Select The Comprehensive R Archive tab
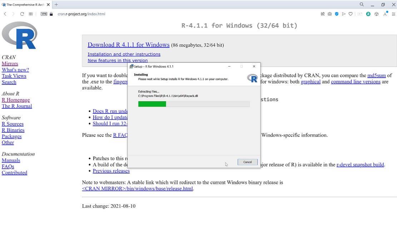Image resolution: width=397 pixels, height=230 pixels. click(x=25, y=5)
